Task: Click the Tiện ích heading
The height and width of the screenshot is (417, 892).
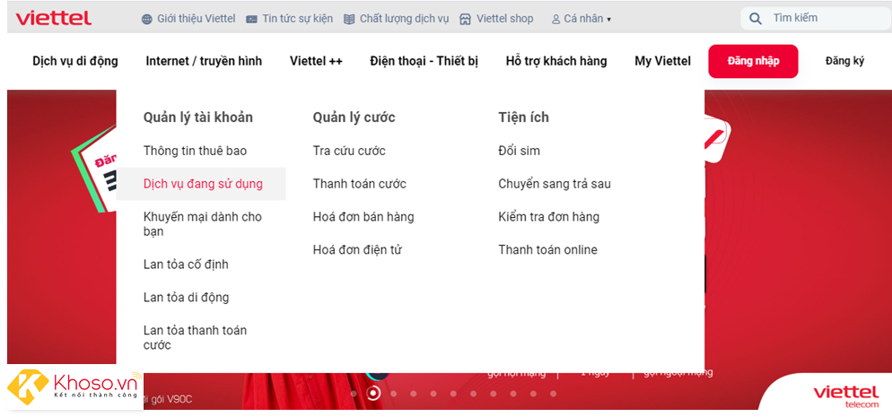Action: tap(523, 117)
